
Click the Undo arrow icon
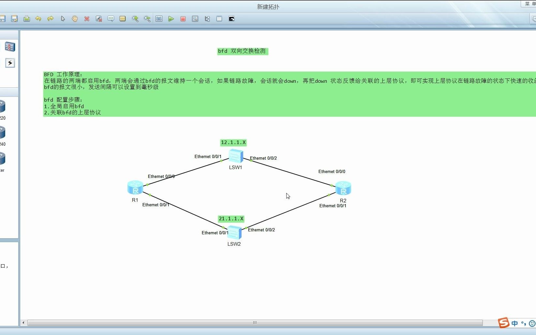[38, 19]
